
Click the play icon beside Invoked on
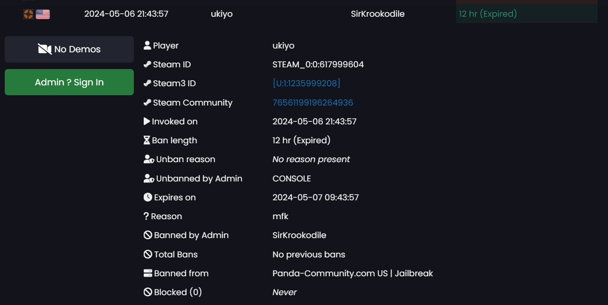(x=147, y=121)
